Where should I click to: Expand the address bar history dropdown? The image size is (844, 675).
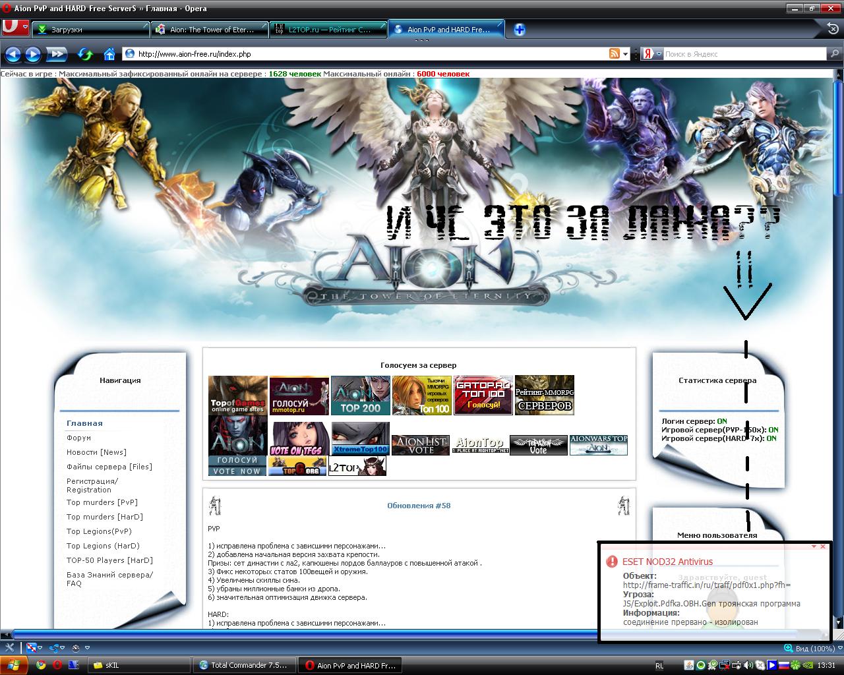click(x=626, y=54)
